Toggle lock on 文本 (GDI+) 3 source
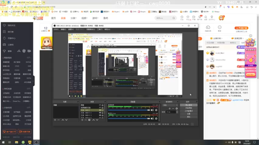 pos(103,115)
